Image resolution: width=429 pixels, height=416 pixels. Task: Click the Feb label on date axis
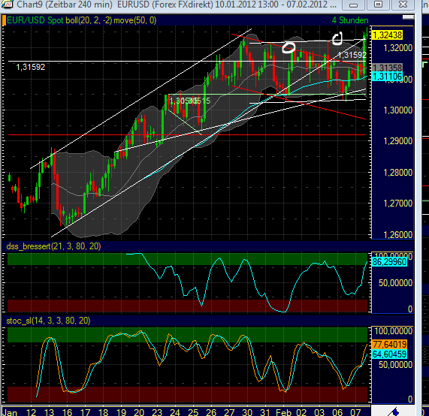tap(283, 412)
